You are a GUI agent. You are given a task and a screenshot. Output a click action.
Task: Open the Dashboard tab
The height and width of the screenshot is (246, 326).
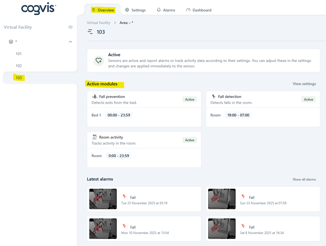pyautogui.click(x=199, y=10)
